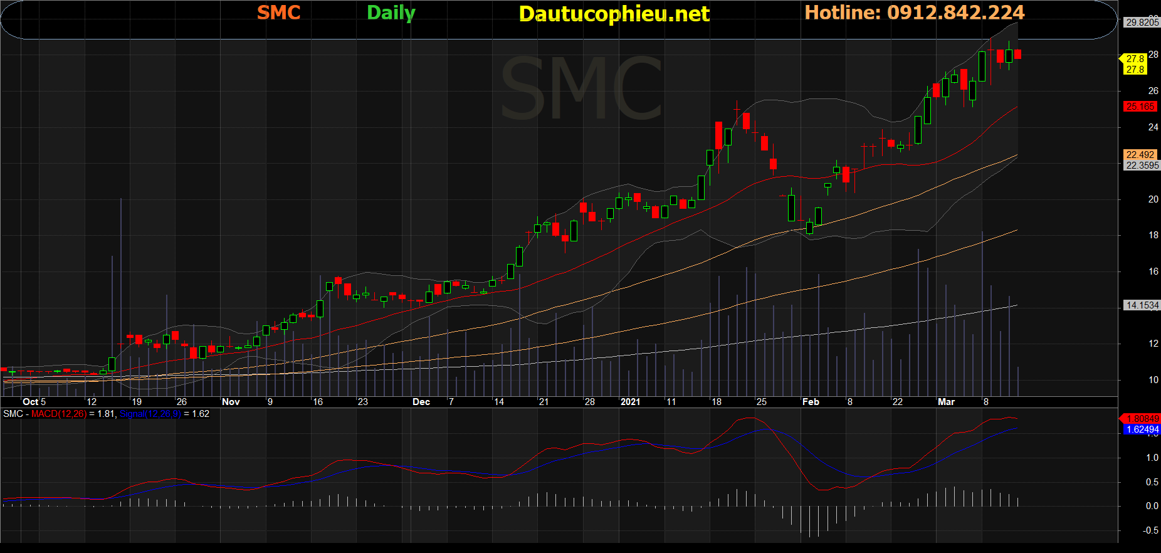Click date label 7 in December
The height and width of the screenshot is (553, 1161).
tap(451, 402)
